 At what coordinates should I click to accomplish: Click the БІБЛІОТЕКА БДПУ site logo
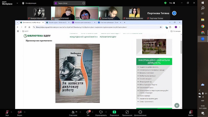coord(37,36)
